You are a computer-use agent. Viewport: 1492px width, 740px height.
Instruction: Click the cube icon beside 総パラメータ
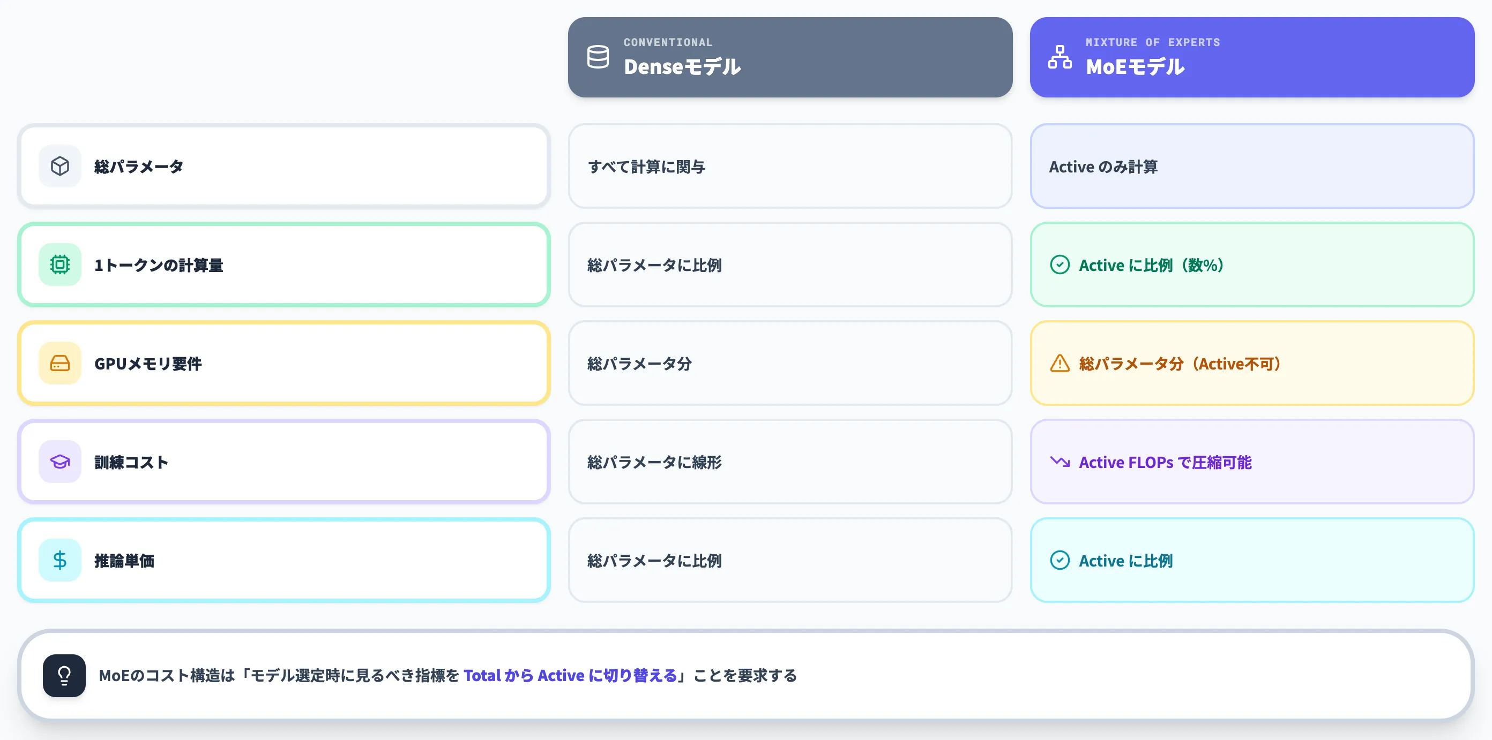60,166
